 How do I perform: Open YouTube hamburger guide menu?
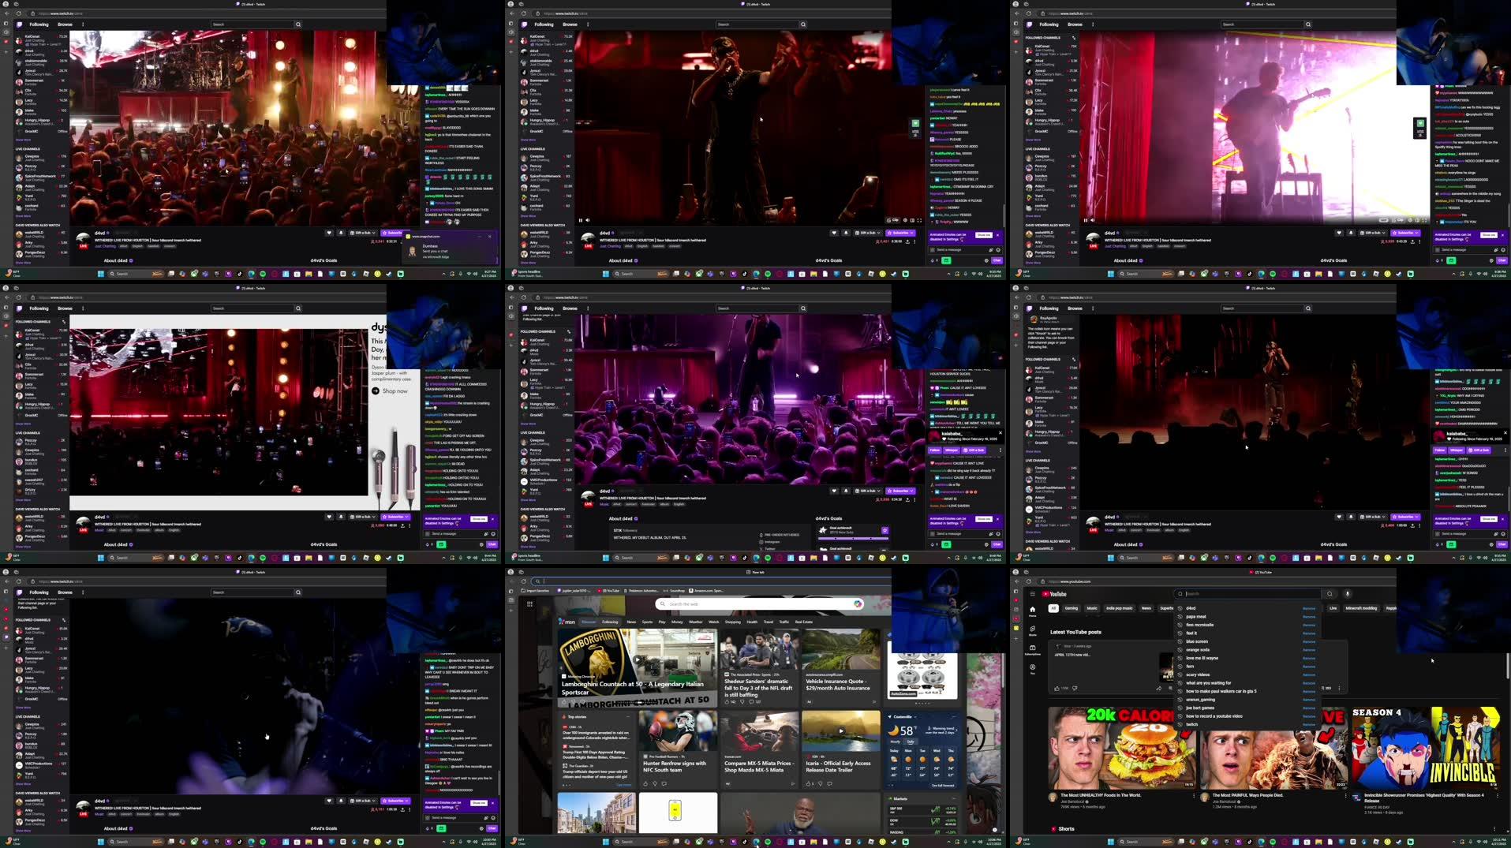1032,594
